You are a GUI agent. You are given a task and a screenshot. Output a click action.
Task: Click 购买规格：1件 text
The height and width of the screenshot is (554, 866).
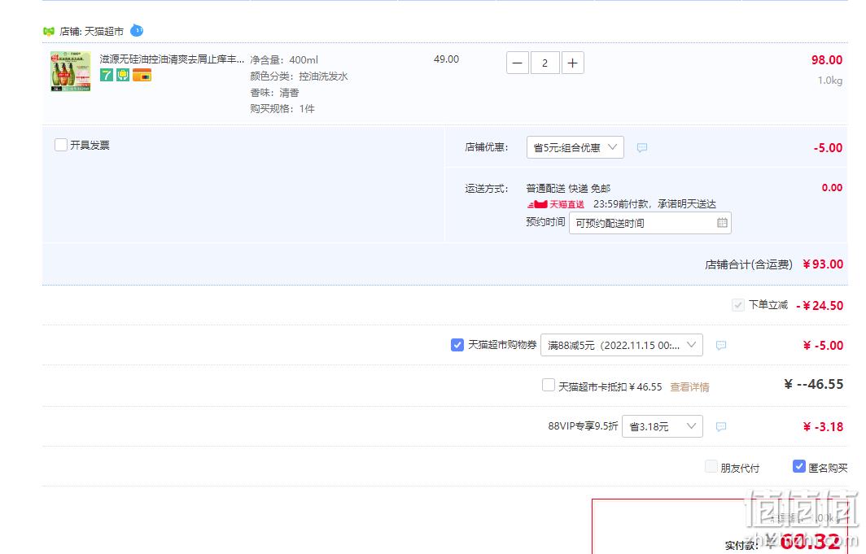click(x=282, y=109)
